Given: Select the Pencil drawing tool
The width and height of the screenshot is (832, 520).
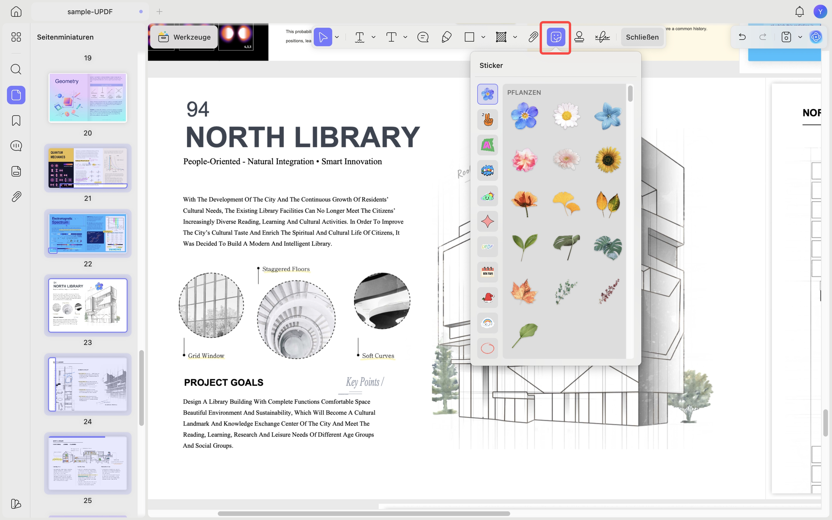Looking at the screenshot, I should 446,37.
